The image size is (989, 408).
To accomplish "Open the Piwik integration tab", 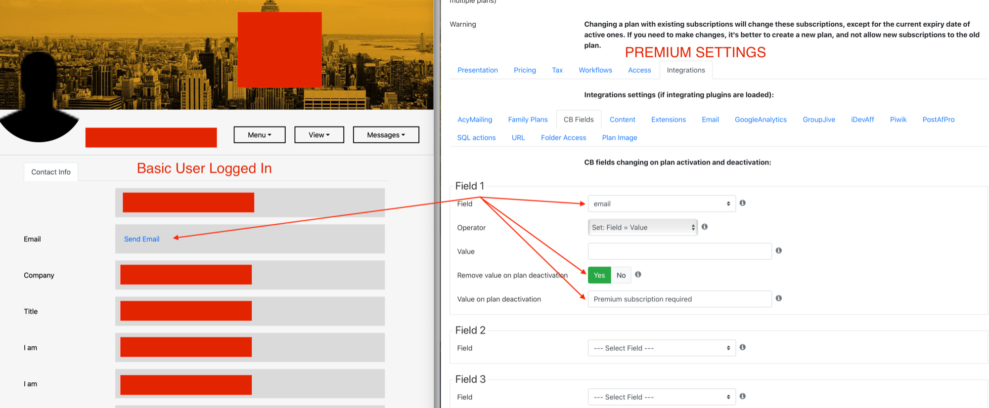I will tap(898, 120).
